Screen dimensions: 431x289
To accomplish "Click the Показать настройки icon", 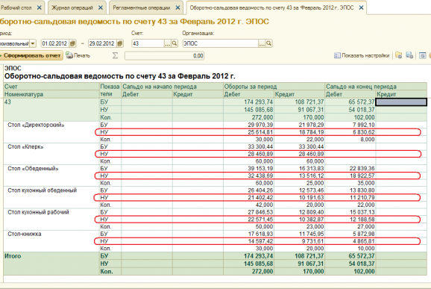I will coord(337,55).
